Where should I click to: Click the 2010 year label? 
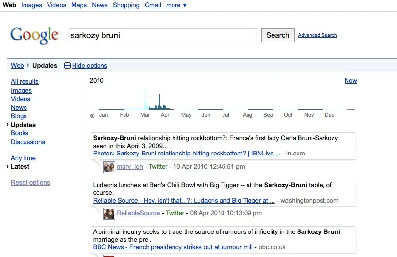(97, 81)
